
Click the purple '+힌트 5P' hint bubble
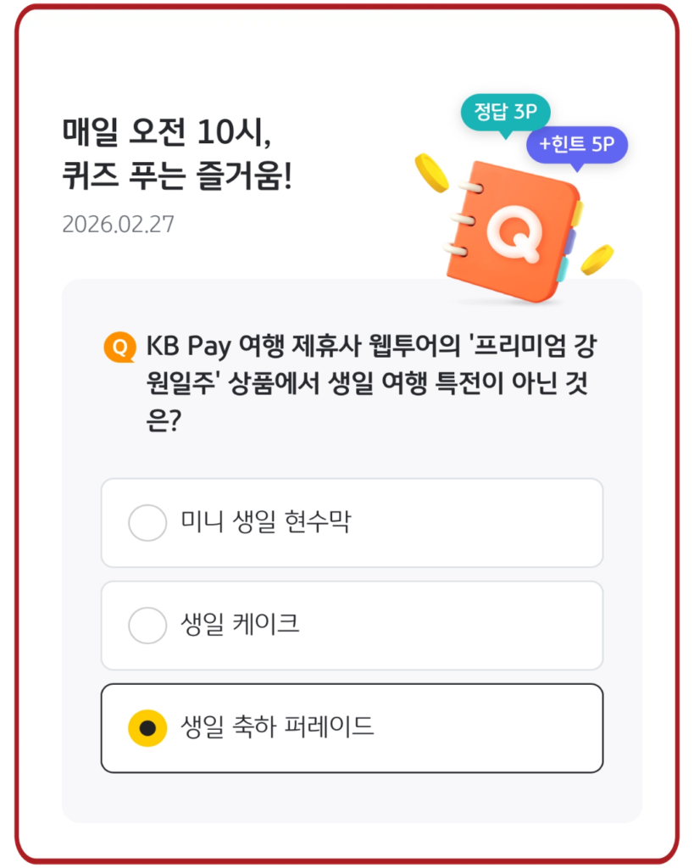click(576, 144)
